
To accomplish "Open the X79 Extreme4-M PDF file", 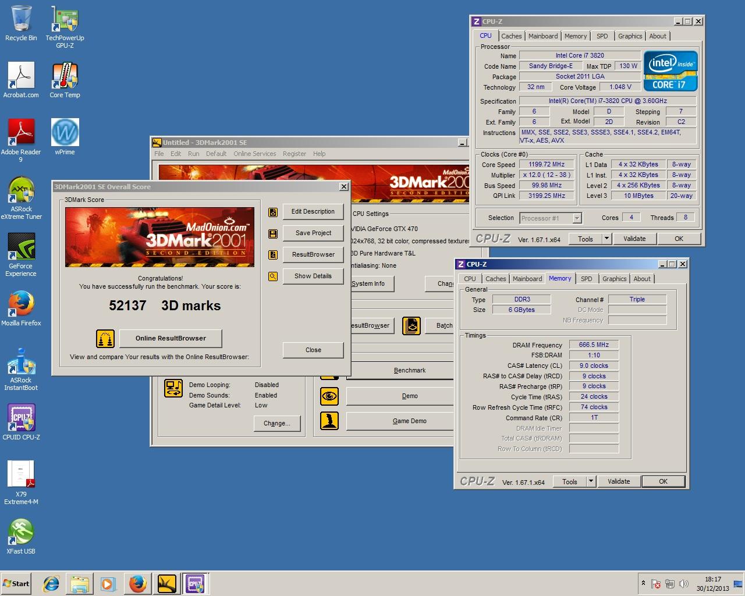I will 21,483.
